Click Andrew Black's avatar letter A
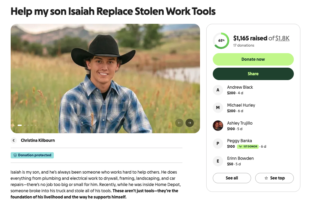Viewport: 309px width, 205px height. pos(218,90)
